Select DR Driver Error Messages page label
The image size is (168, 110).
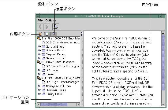(62, 66)
